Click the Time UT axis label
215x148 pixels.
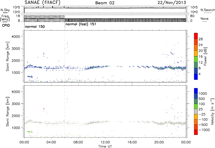point(105,146)
